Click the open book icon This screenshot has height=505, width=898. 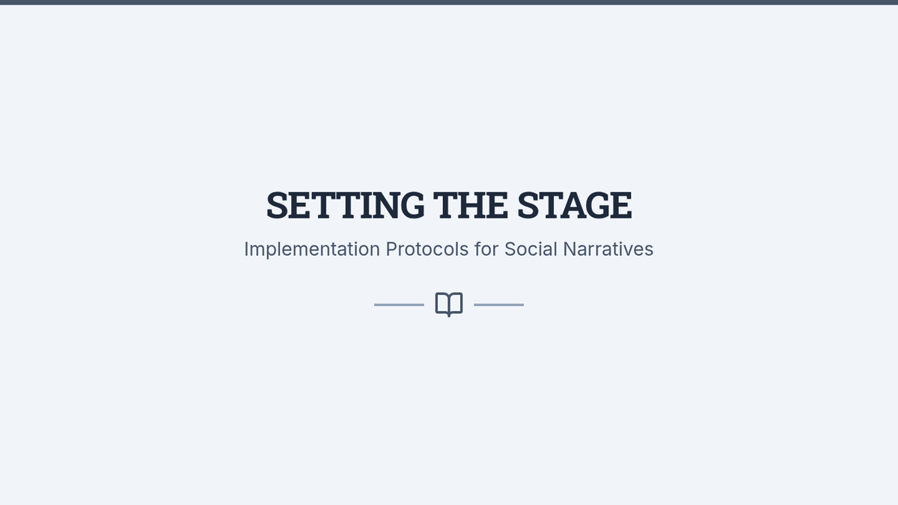pos(449,304)
